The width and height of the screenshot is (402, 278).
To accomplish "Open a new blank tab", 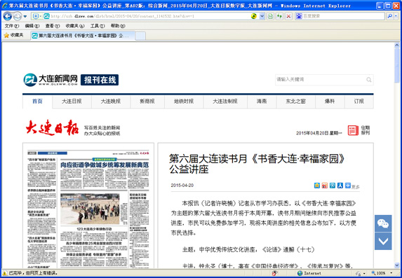I will [x=140, y=36].
